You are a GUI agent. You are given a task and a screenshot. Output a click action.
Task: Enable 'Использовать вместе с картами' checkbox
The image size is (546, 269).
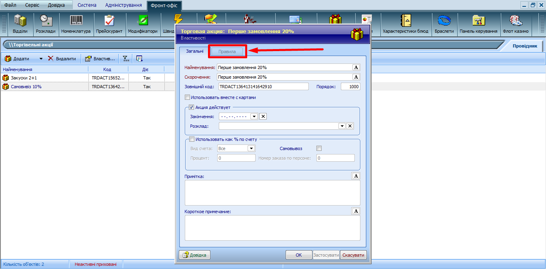pyautogui.click(x=187, y=97)
